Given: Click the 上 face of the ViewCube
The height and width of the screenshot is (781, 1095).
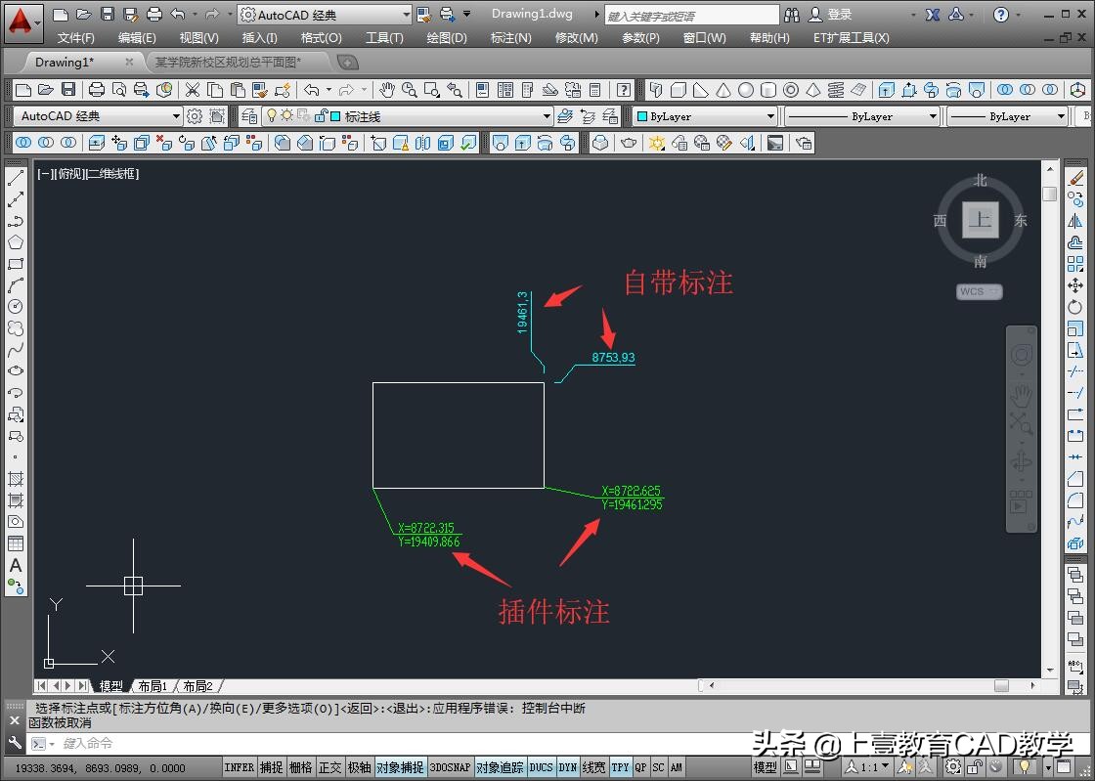Looking at the screenshot, I should (981, 220).
